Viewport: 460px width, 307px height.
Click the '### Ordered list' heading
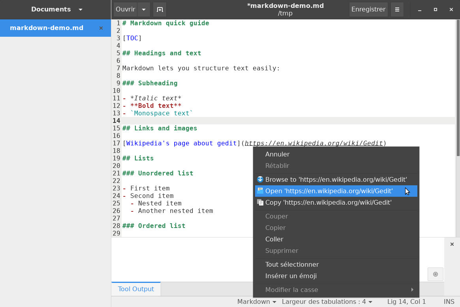[154, 226]
